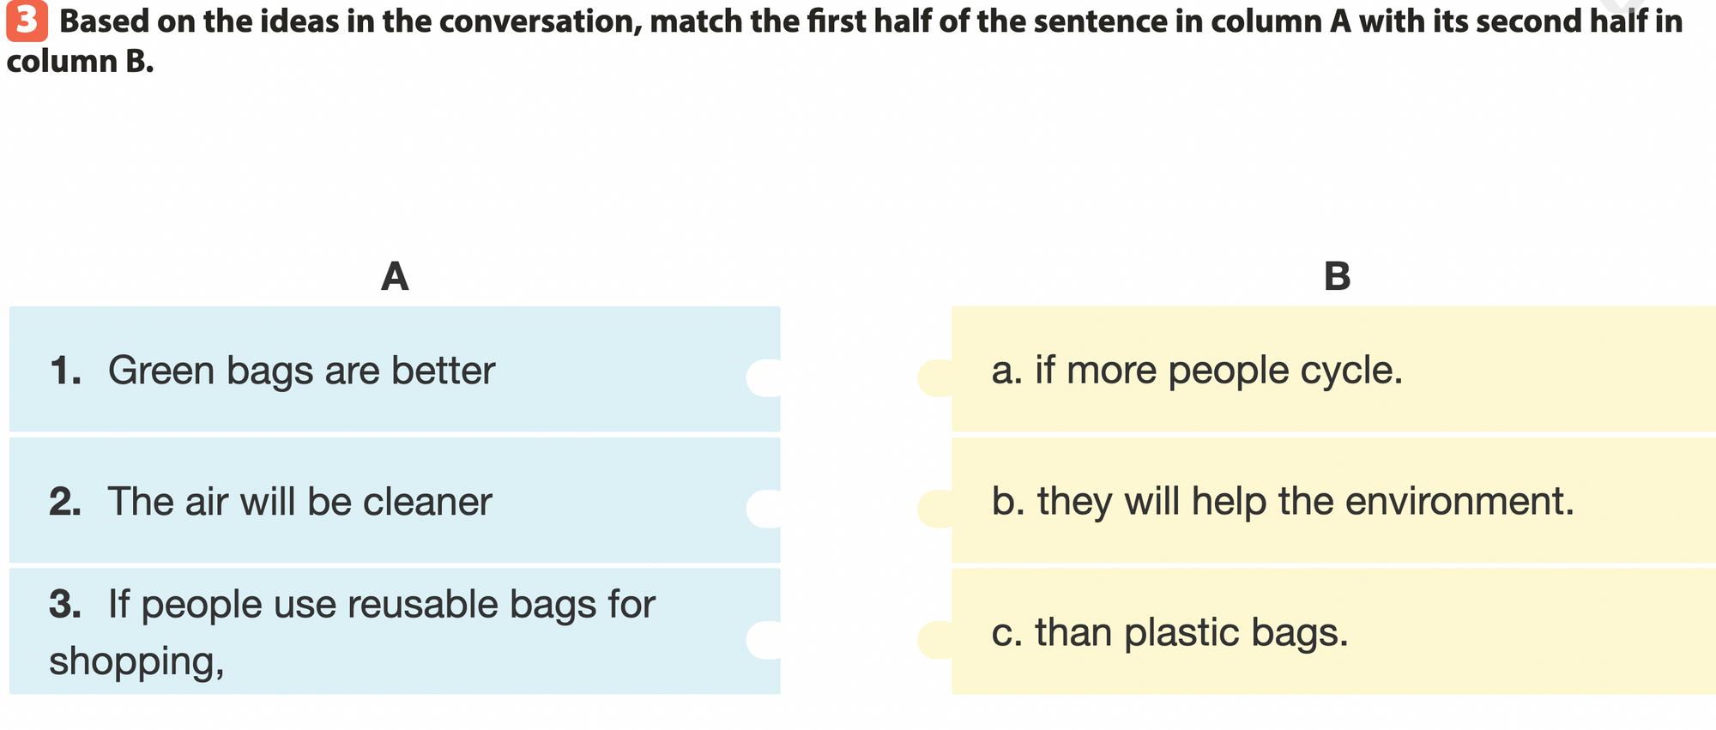This screenshot has width=1716, height=730.
Task: Click connector notch beside 'than plastic bags'
Action: 935,640
